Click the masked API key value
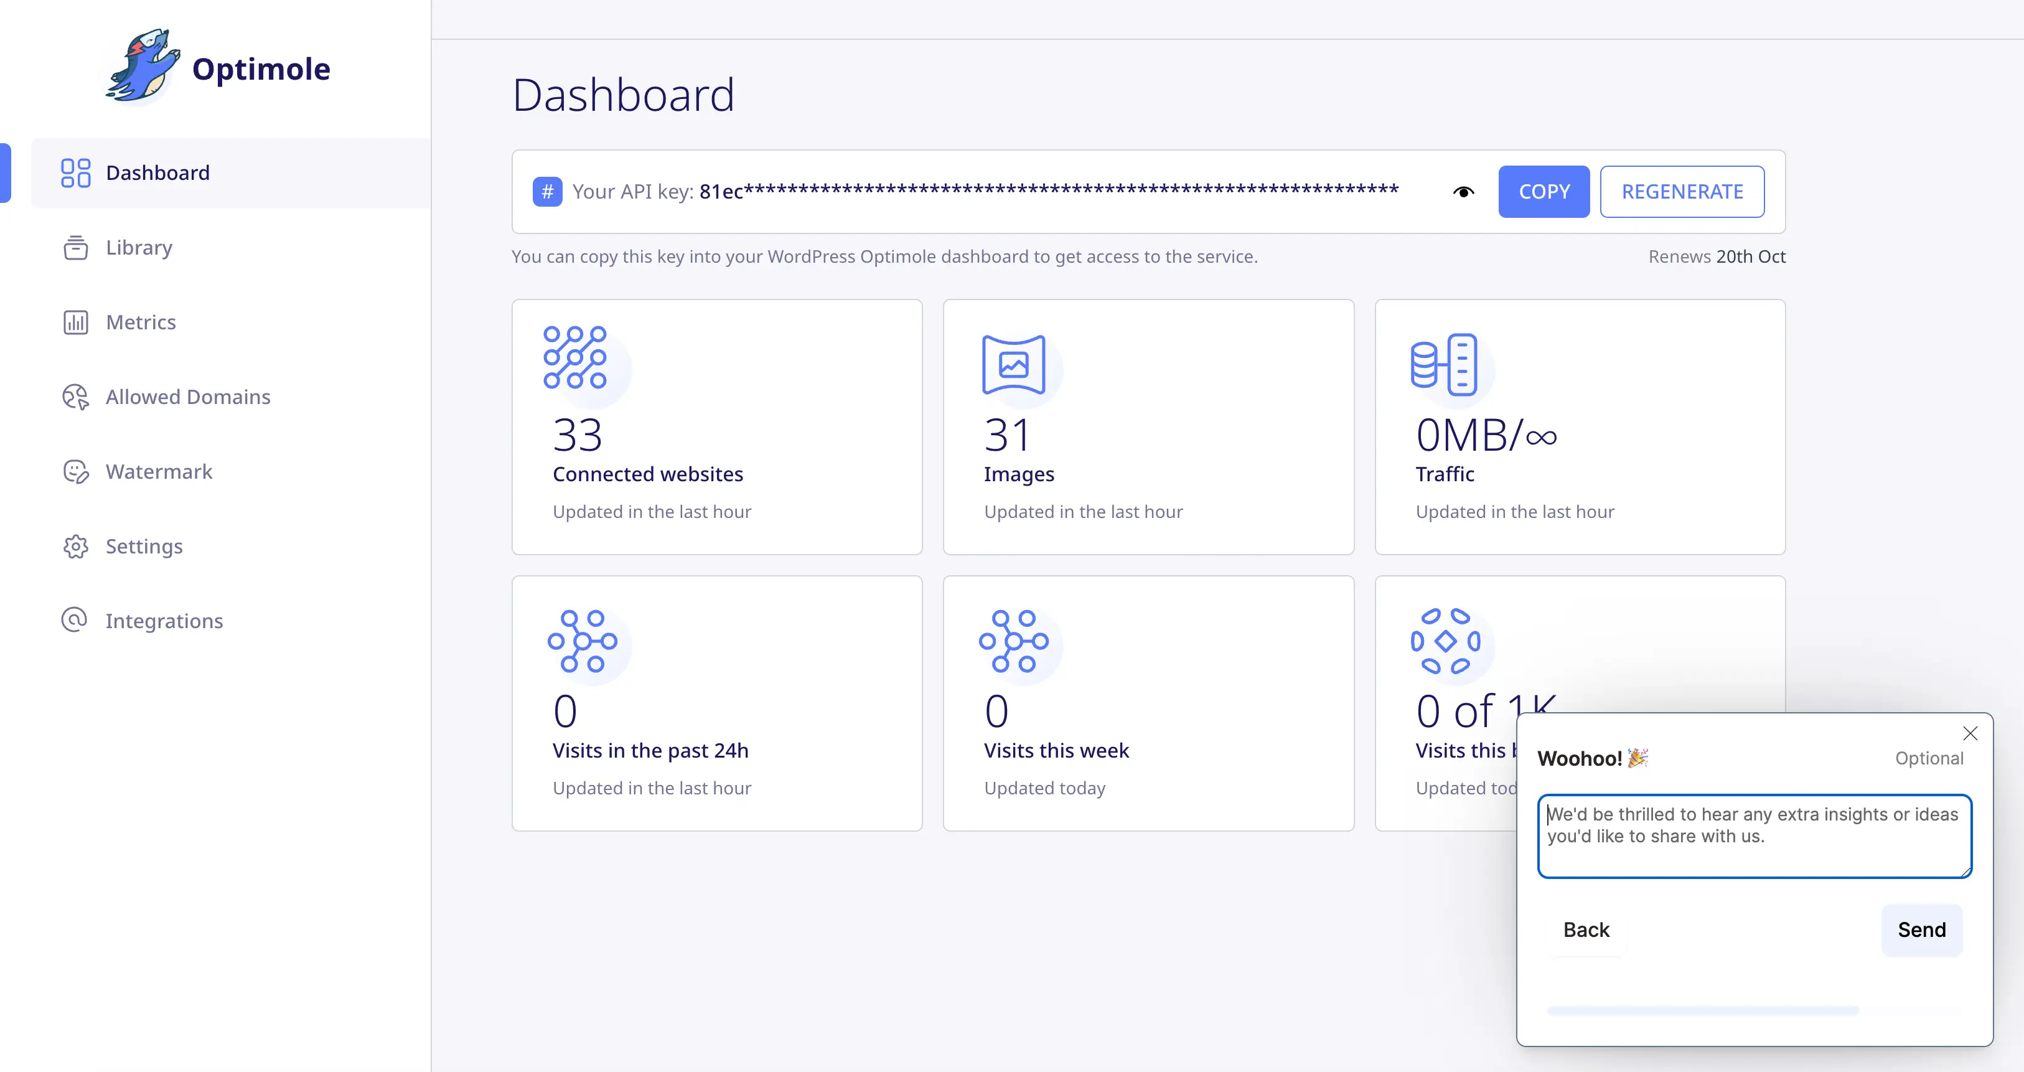 click(x=1049, y=192)
